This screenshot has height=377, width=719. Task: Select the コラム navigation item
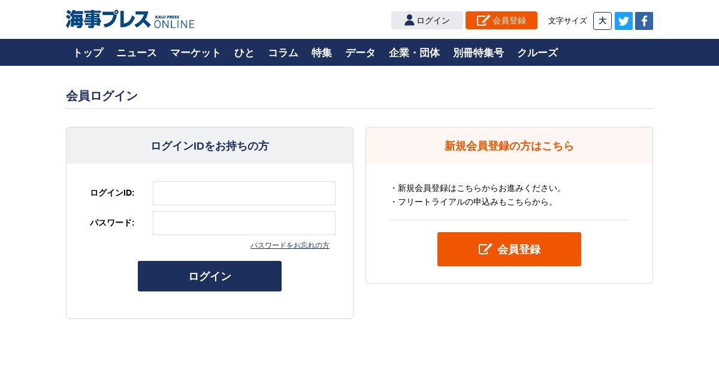coord(283,53)
